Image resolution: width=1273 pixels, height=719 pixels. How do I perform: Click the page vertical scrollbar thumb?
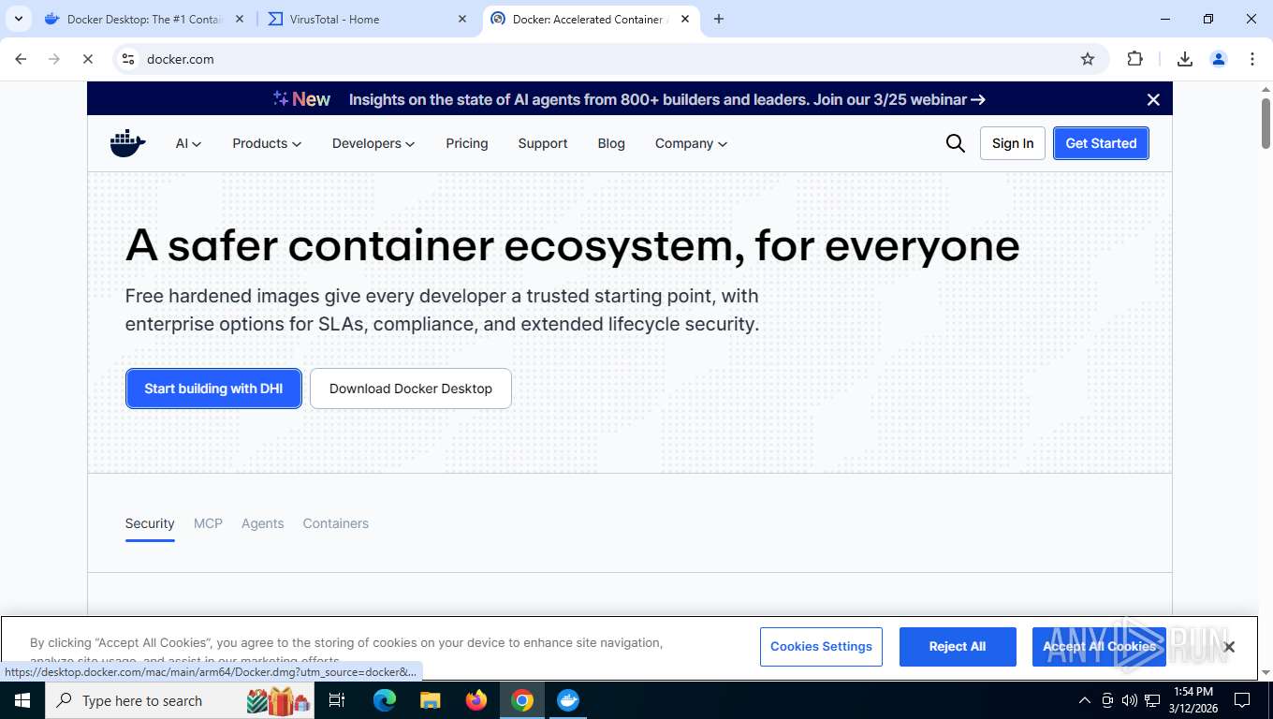(x=1266, y=122)
